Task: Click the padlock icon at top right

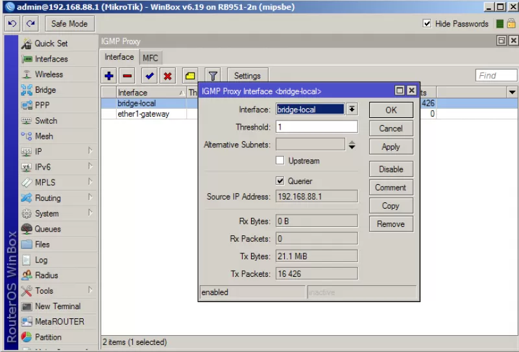Action: pyautogui.click(x=511, y=23)
